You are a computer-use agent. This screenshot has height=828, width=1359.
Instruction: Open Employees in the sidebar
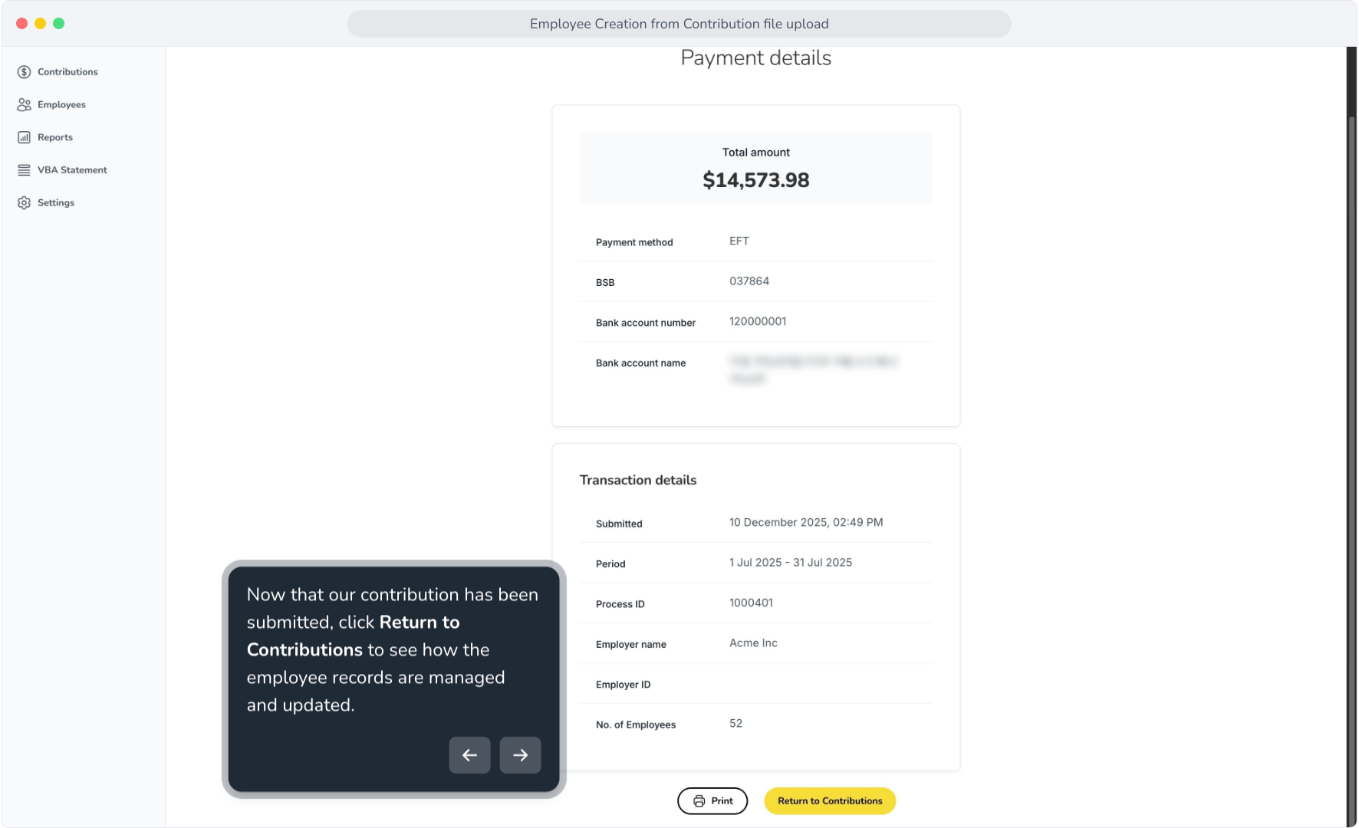pos(61,105)
